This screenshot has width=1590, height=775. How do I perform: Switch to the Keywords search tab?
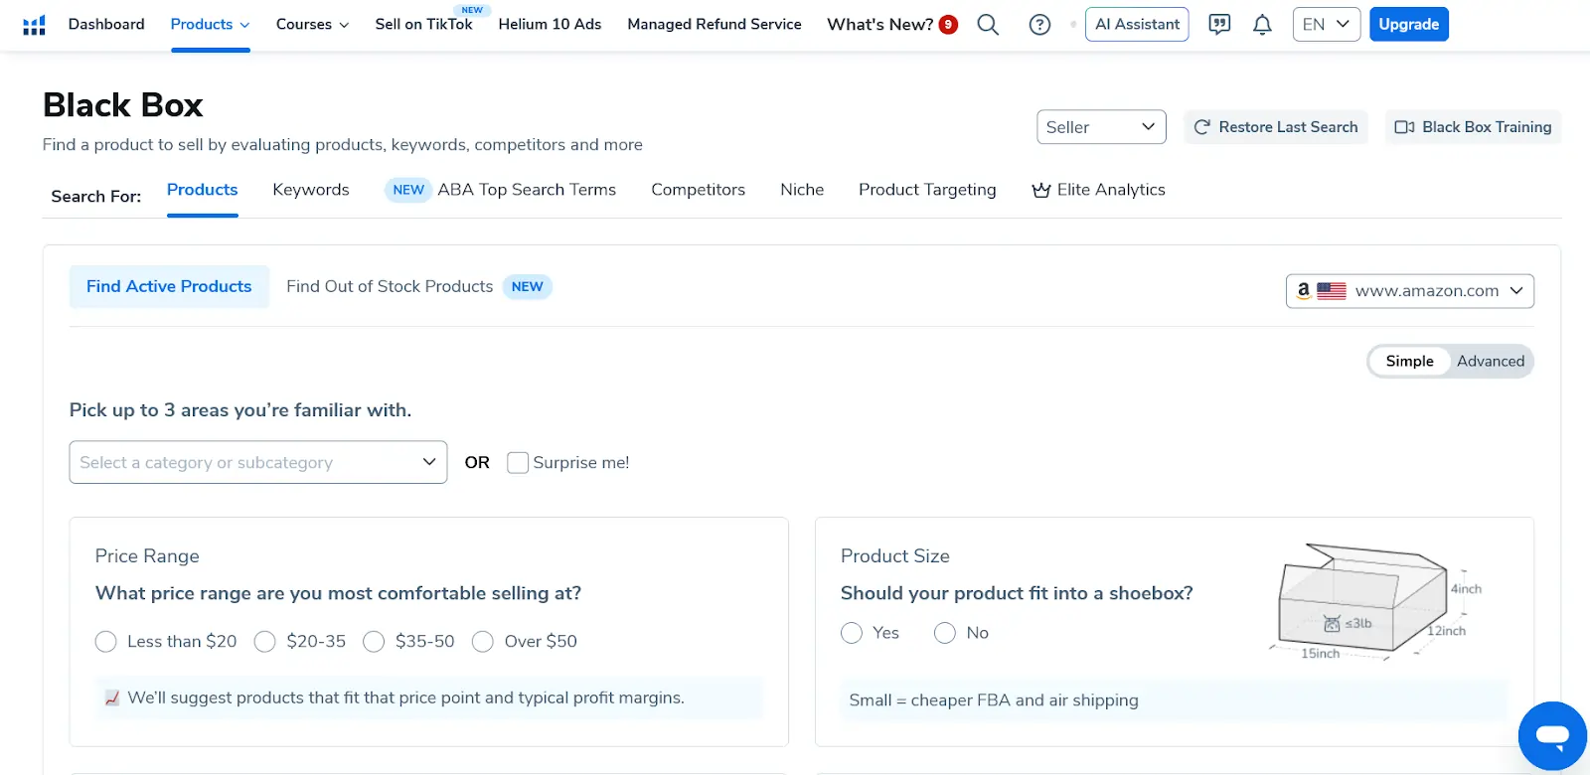click(x=311, y=190)
